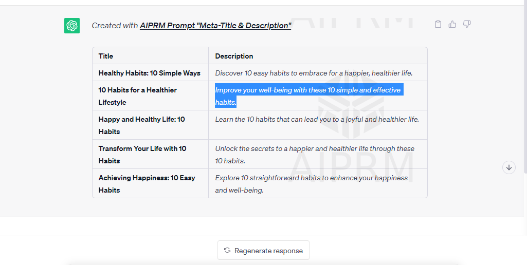Click the "Happy and Healthy Life: 10 Habits" title
Screen dimensions: 527x265
tap(141, 125)
